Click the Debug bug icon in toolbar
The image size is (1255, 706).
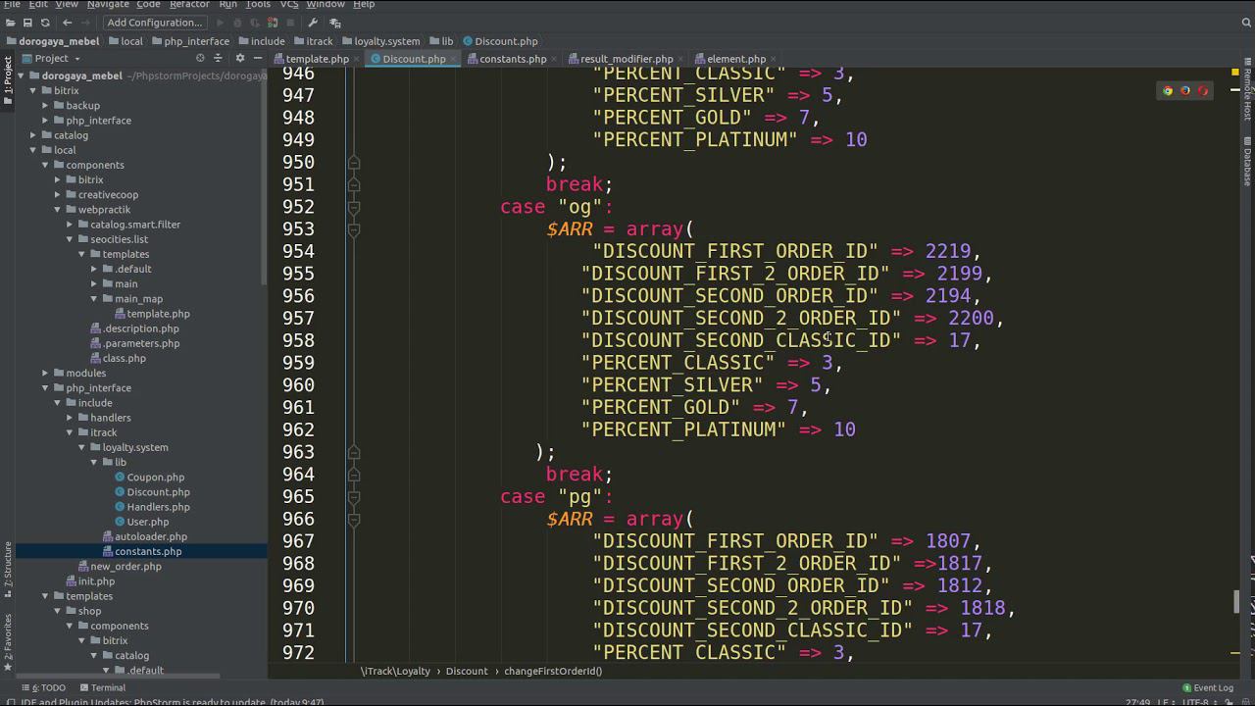(x=237, y=23)
